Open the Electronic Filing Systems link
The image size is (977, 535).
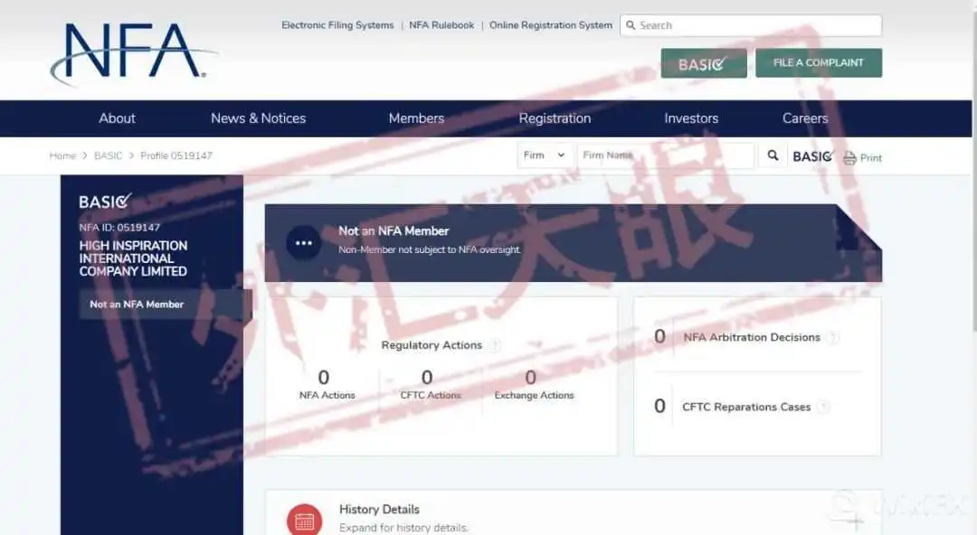point(337,25)
